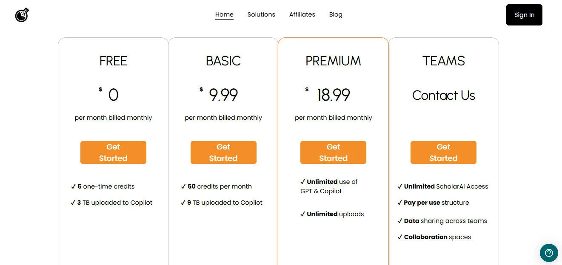Click the ScholarAI logo in the top left

(x=21, y=14)
